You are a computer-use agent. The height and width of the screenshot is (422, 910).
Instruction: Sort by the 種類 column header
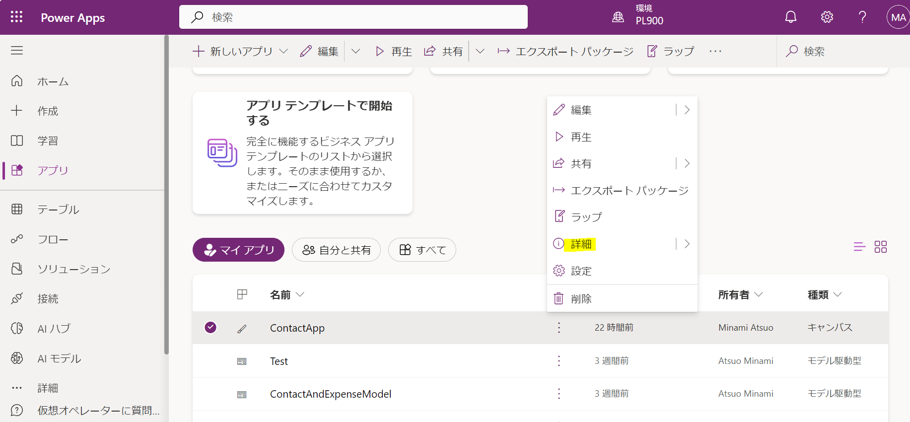pyautogui.click(x=825, y=295)
